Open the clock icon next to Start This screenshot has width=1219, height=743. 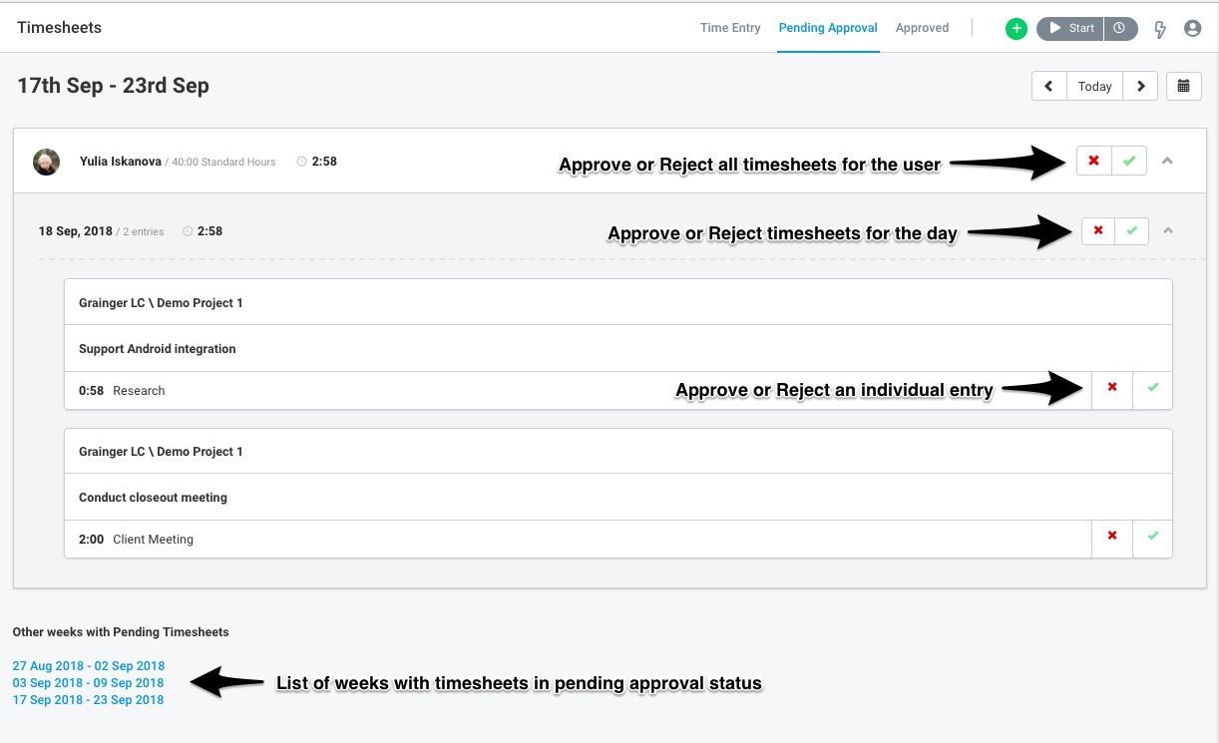point(1120,29)
